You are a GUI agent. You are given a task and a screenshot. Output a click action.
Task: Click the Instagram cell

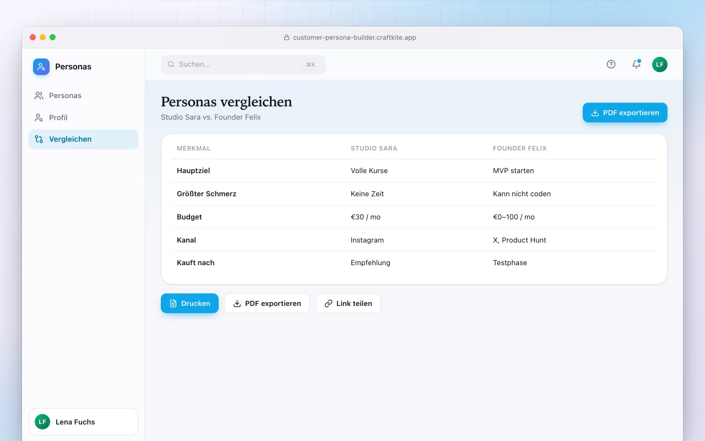(x=367, y=240)
